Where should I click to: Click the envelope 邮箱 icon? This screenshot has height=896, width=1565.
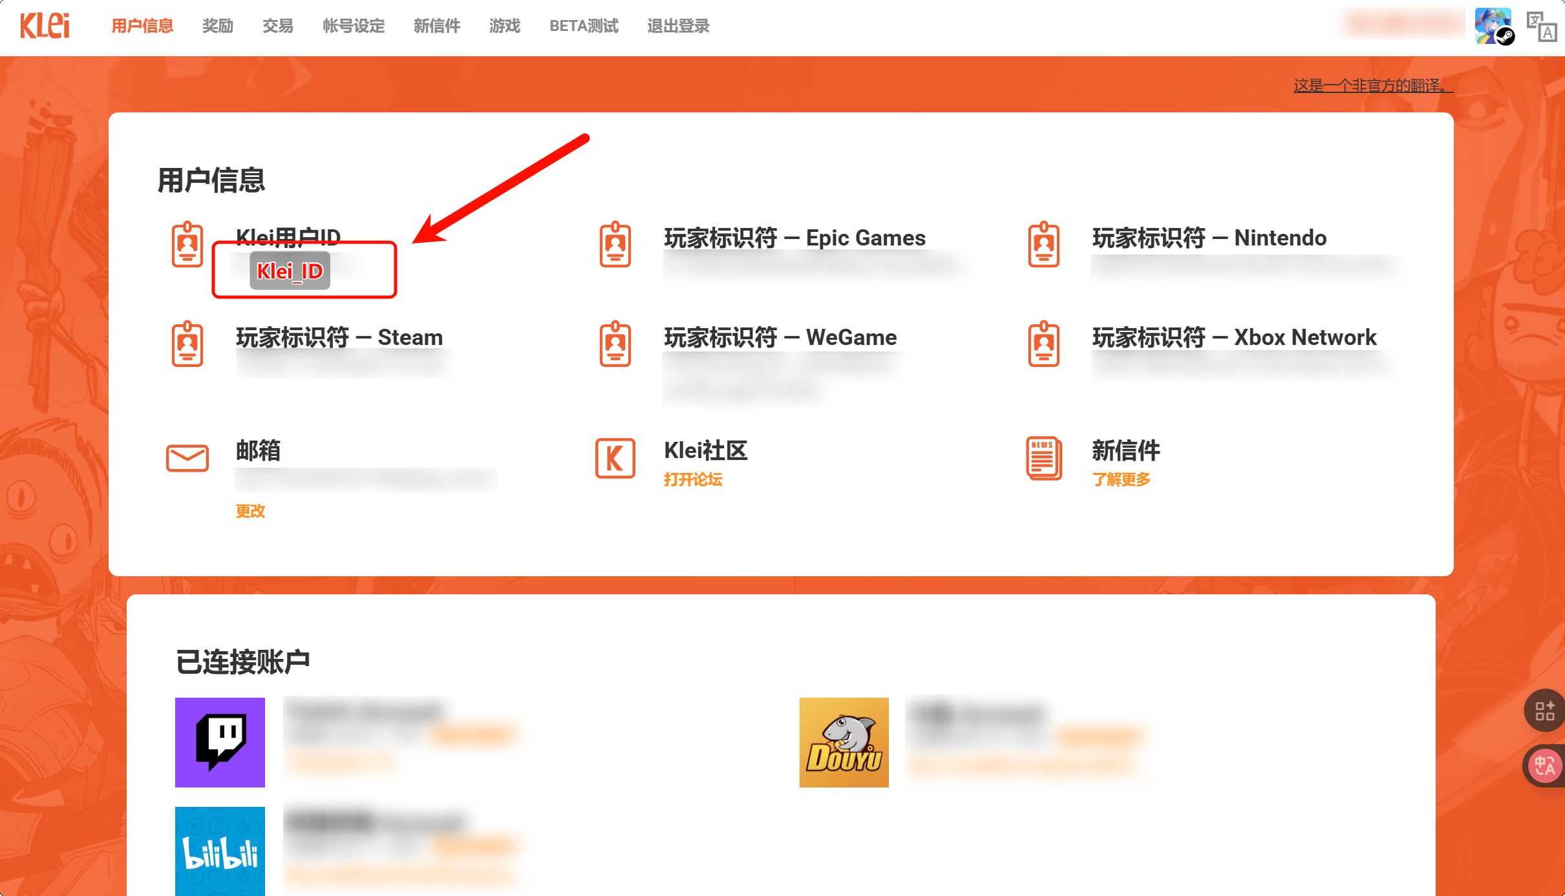point(187,458)
